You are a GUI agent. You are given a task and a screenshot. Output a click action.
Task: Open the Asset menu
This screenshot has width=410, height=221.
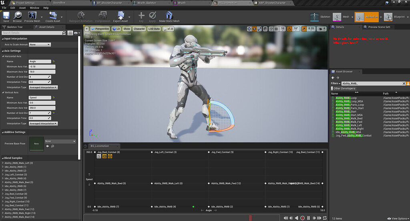[x=22, y=8]
